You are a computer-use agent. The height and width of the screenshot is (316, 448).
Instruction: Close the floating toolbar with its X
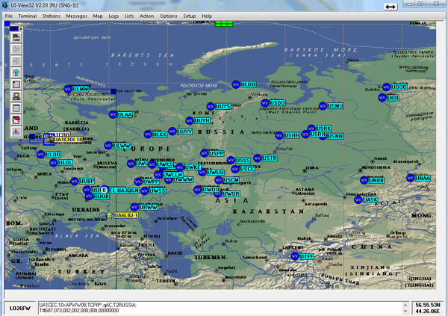[21, 28]
